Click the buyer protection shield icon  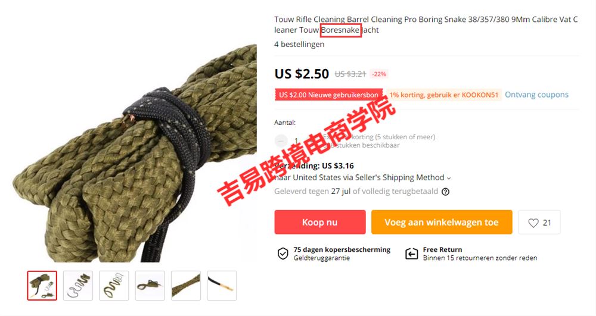click(283, 254)
